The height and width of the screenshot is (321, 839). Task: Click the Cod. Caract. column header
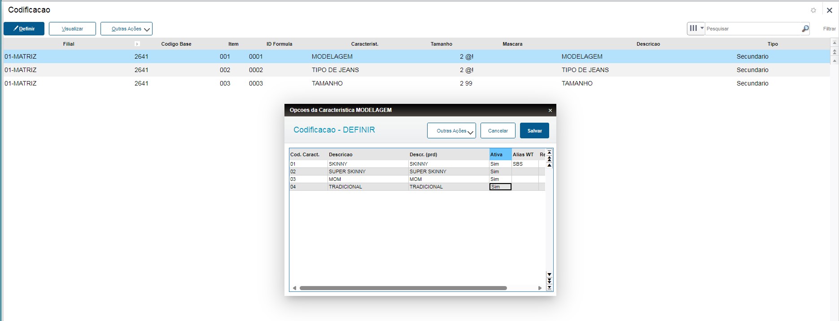pyautogui.click(x=308, y=154)
